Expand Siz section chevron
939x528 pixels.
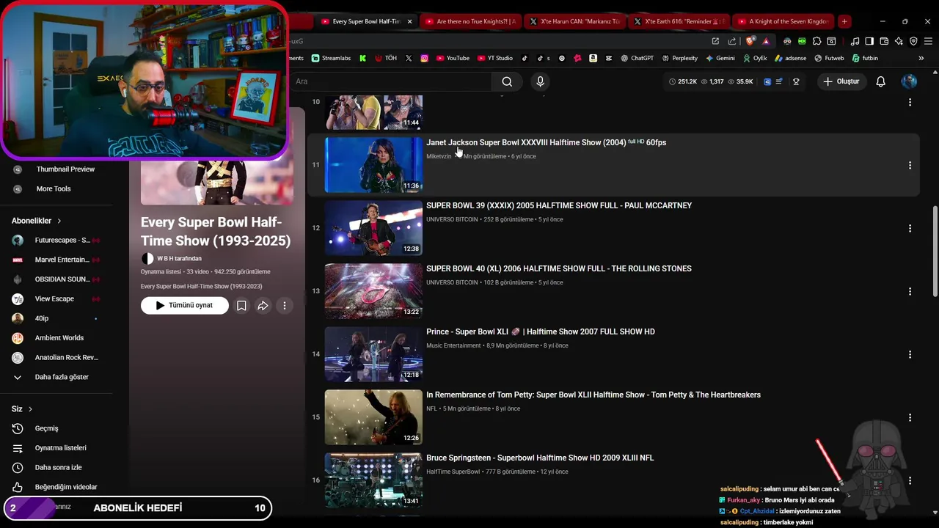(x=30, y=409)
